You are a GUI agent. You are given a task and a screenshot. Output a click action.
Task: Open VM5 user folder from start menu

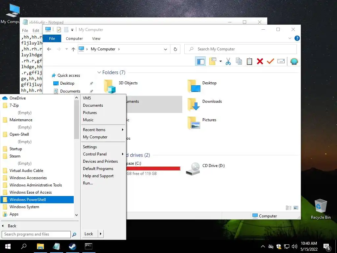(x=103, y=98)
